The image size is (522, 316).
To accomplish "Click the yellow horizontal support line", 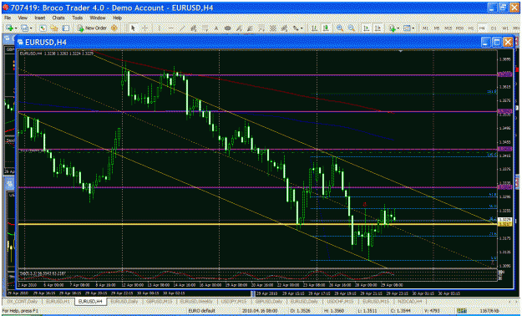I will coord(256,224).
